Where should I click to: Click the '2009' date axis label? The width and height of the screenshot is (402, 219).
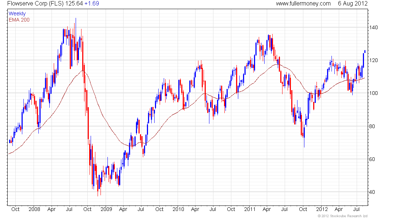pos(106,209)
